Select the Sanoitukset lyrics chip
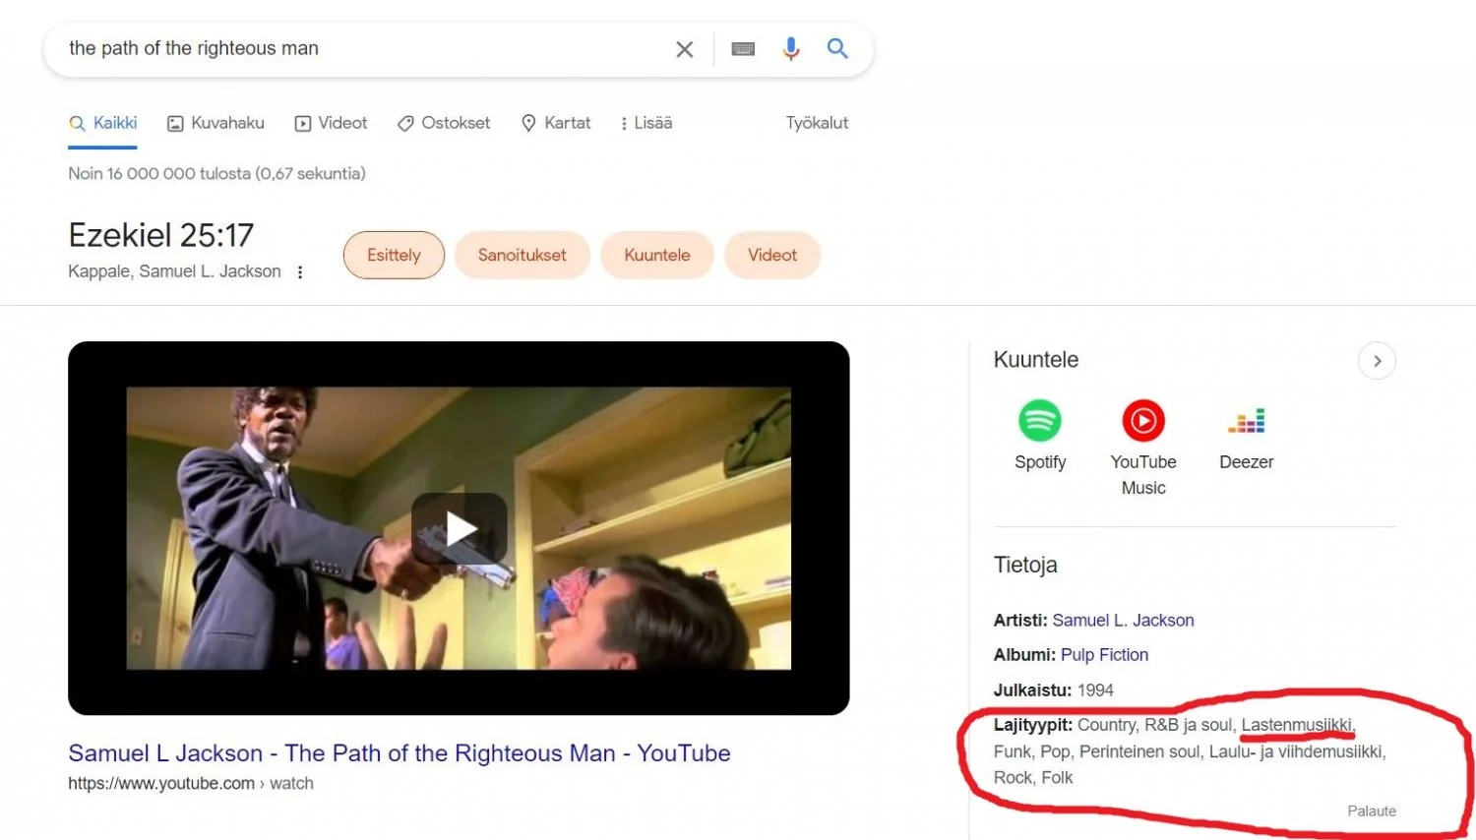This screenshot has width=1476, height=840. [x=522, y=255]
